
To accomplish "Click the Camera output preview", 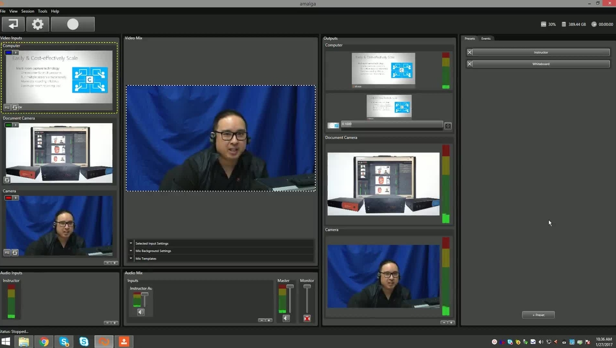I will (x=384, y=276).
